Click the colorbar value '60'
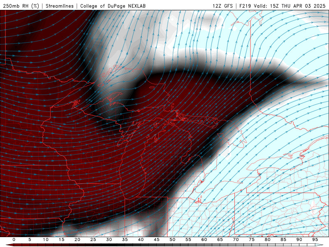Viewport: 329px width, 247px height. (x=204, y=240)
